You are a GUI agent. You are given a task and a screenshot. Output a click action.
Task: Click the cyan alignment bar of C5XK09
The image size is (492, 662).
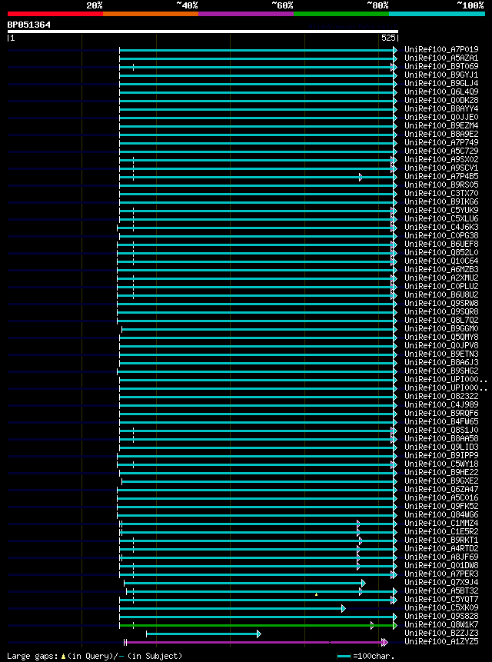pyautogui.click(x=232, y=608)
